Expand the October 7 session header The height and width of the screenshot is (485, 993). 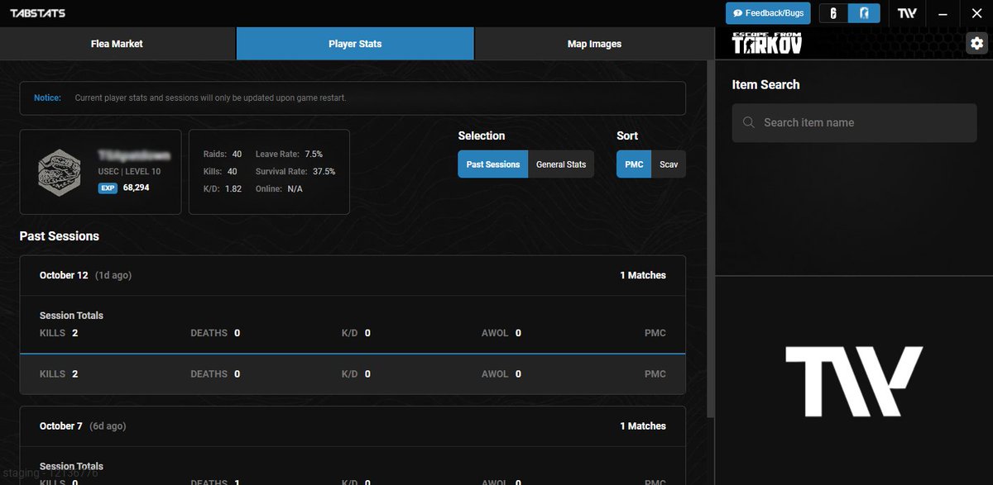click(353, 426)
